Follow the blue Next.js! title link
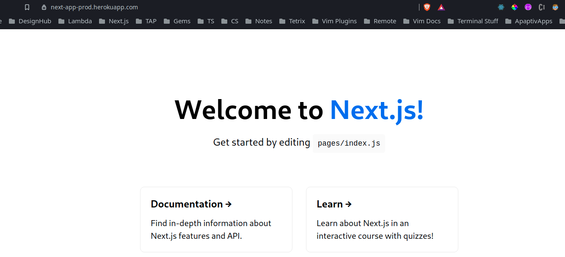 pos(376,110)
